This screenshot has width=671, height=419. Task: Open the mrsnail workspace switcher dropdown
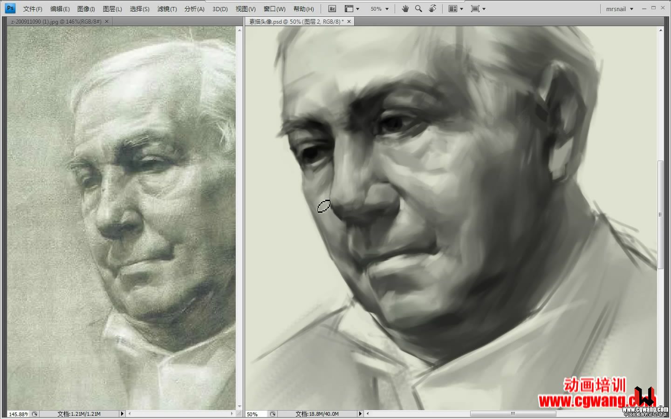[x=620, y=9]
